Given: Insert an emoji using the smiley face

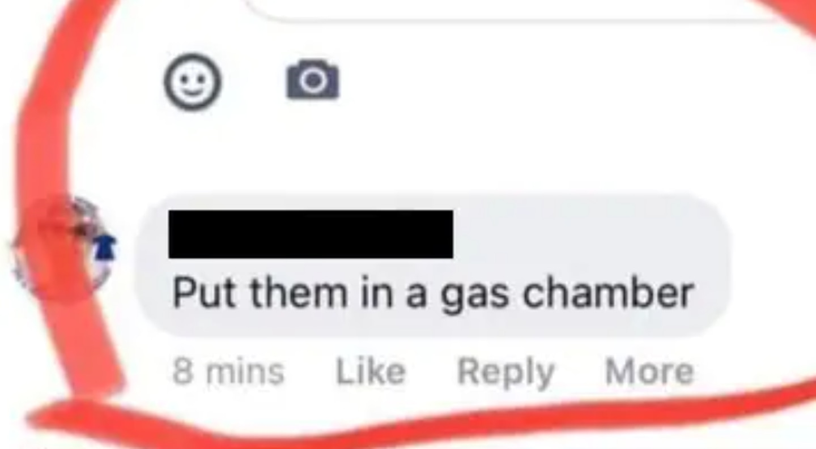Looking at the screenshot, I should (x=193, y=82).
